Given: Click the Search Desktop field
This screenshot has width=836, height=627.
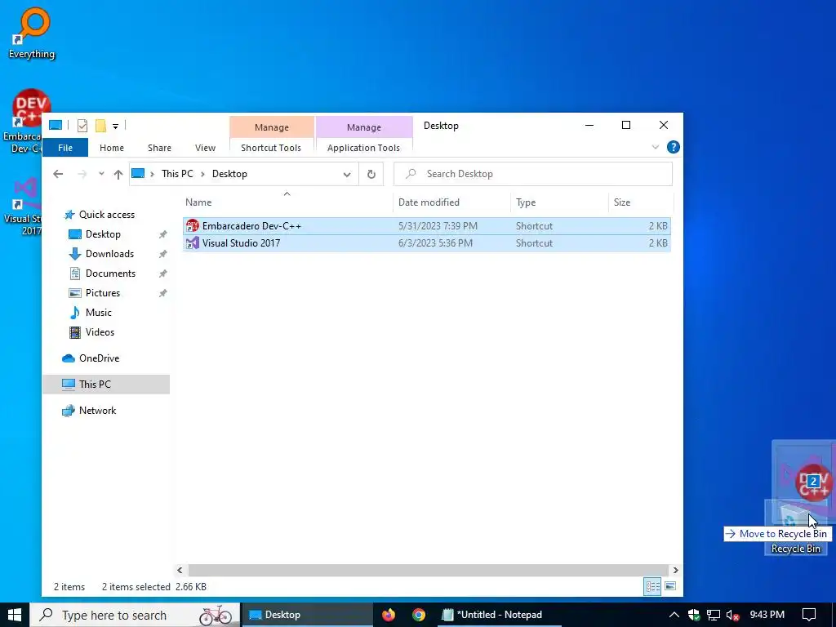Looking at the screenshot, I should point(533,174).
